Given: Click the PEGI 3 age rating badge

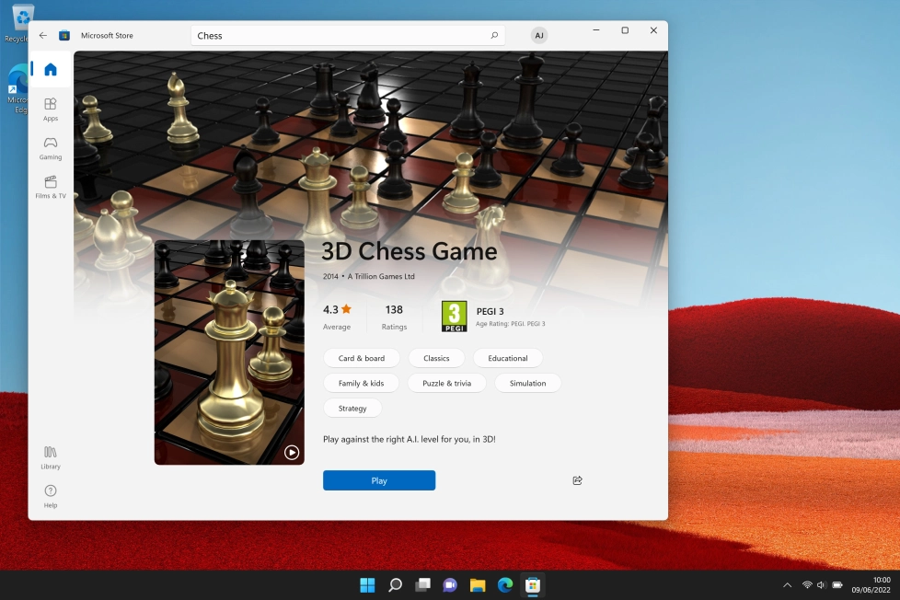Looking at the screenshot, I should pos(454,317).
